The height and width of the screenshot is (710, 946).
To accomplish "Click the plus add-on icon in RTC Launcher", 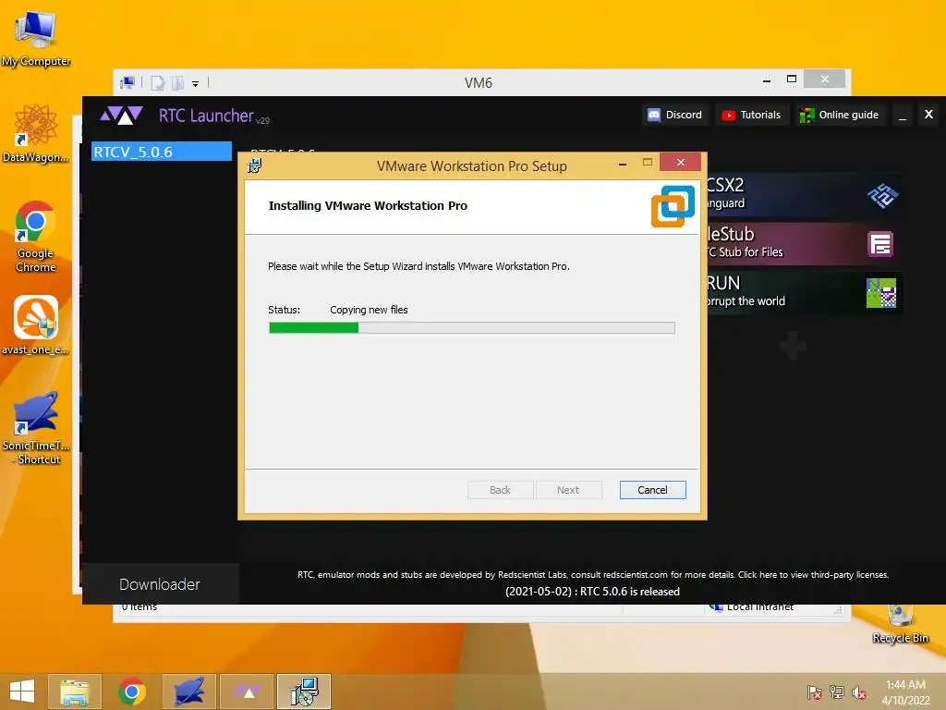I will tap(792, 346).
